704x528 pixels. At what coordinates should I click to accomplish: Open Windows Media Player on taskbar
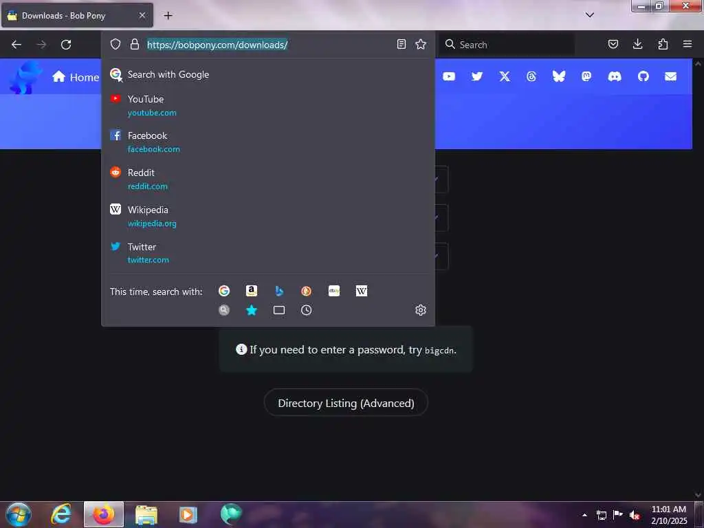point(188,514)
